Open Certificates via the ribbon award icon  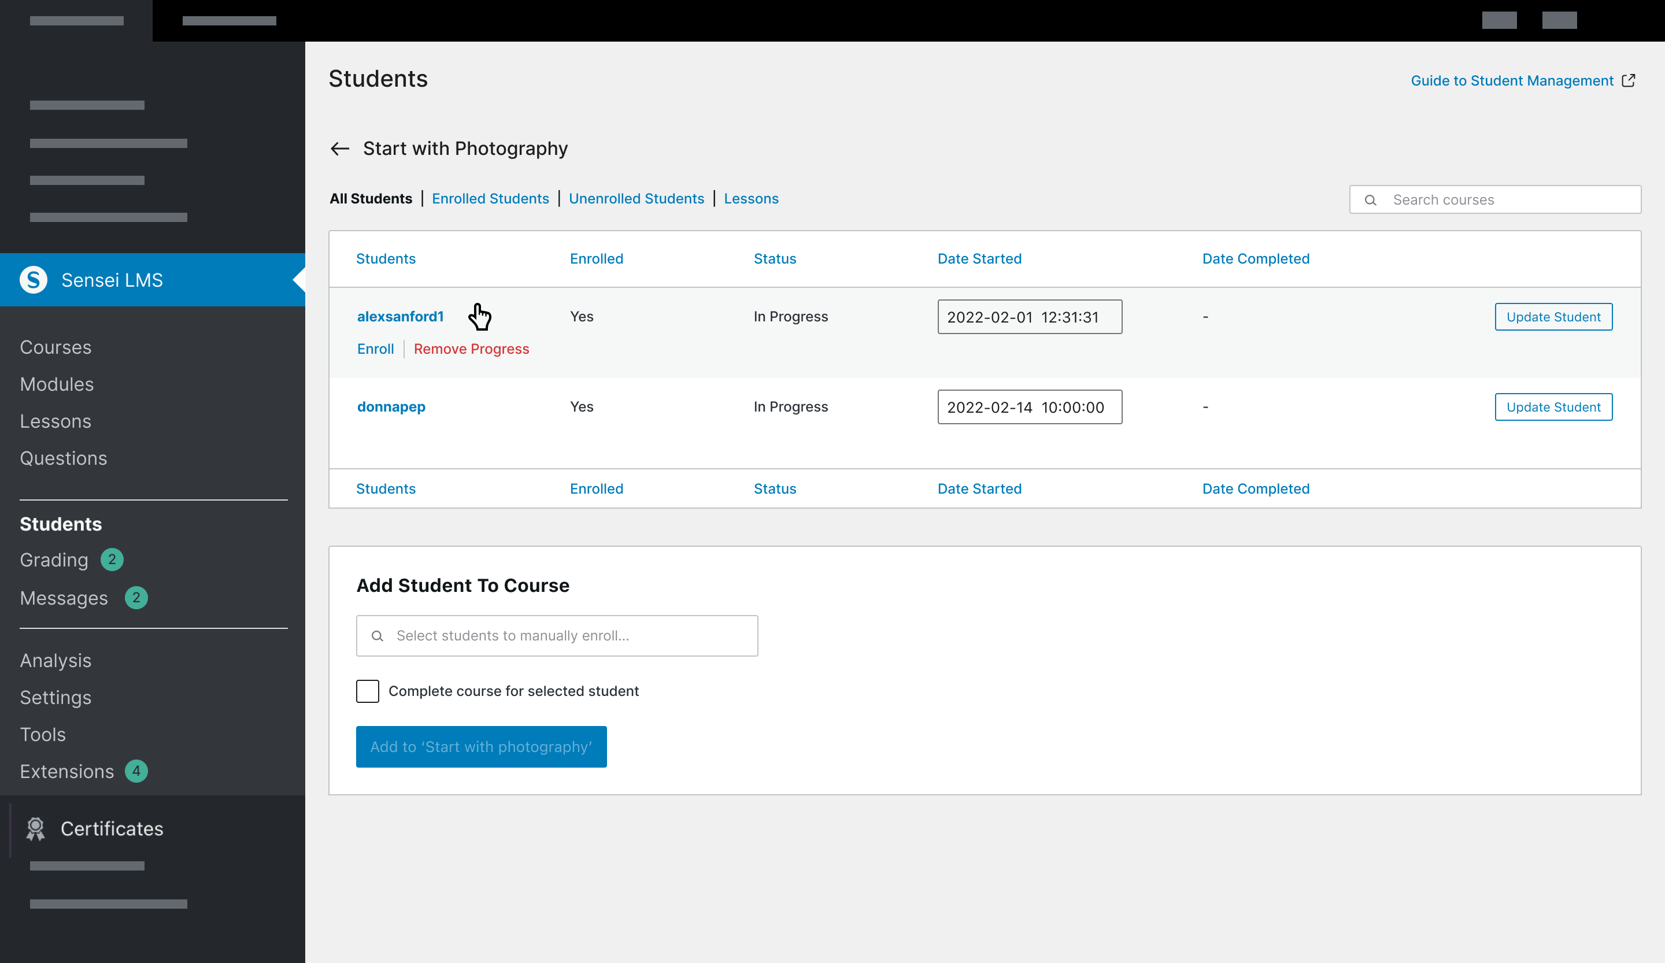click(35, 829)
